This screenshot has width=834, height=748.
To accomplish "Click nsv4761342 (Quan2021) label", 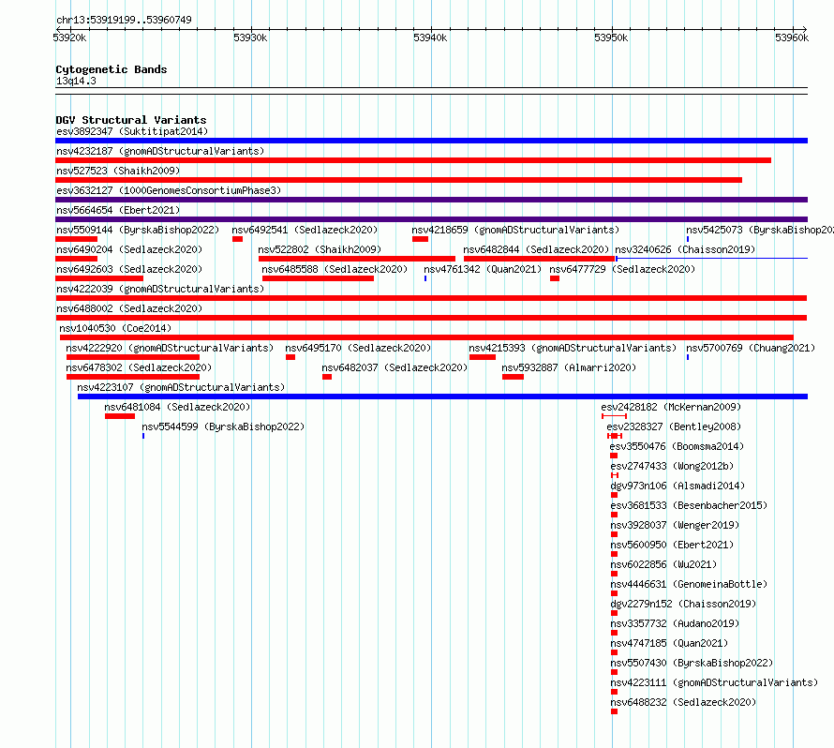I will point(483,269).
